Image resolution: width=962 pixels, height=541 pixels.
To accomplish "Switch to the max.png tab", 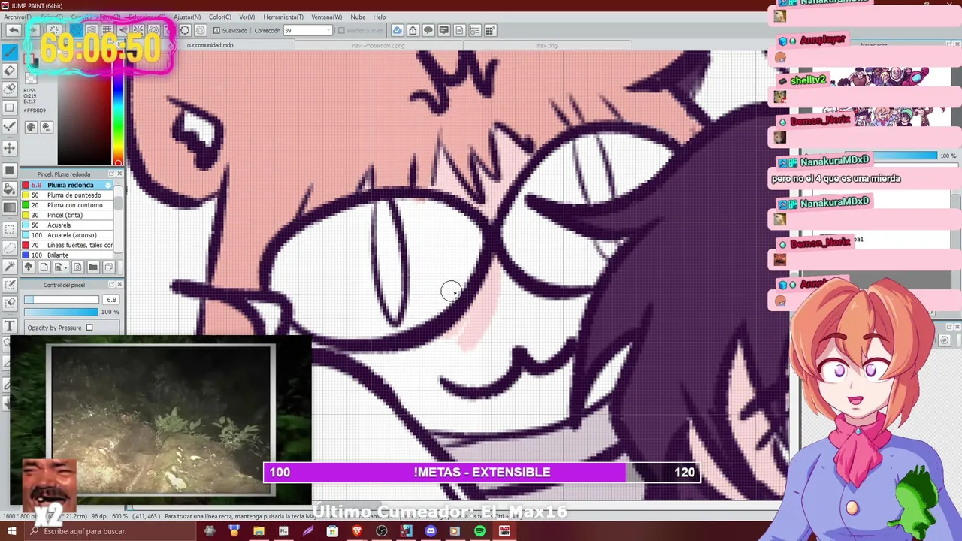I will (x=546, y=45).
